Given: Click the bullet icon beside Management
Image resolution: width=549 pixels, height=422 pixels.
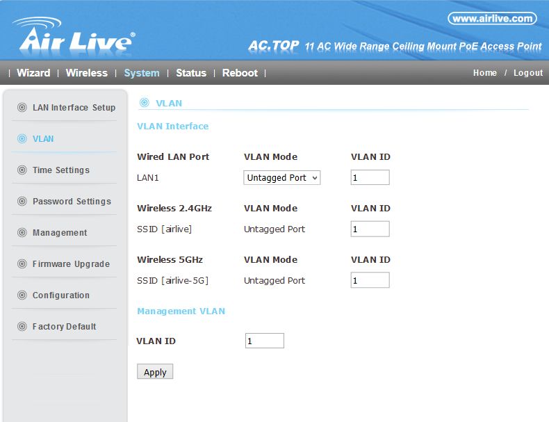Looking at the screenshot, I should pyautogui.click(x=22, y=232).
